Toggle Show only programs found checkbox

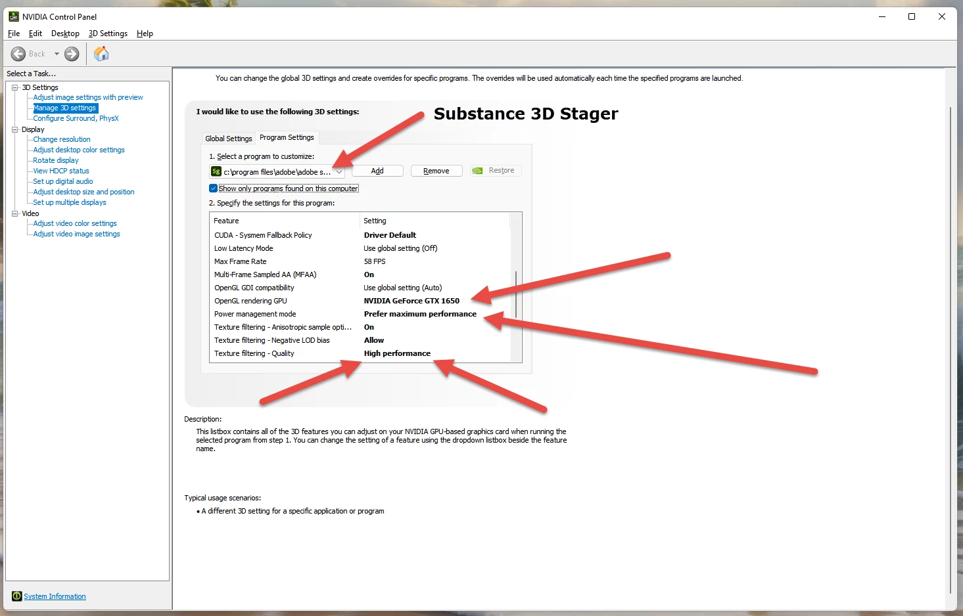click(x=213, y=188)
